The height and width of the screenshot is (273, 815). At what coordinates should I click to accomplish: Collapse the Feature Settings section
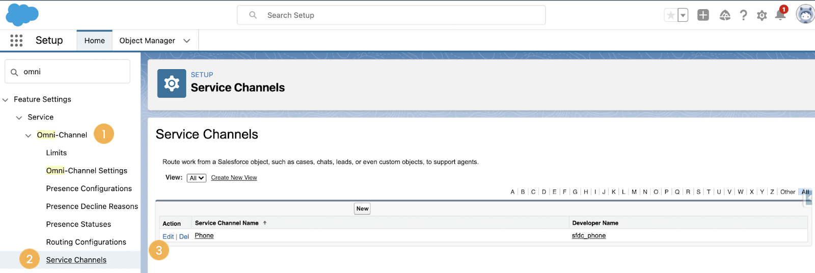[5, 100]
